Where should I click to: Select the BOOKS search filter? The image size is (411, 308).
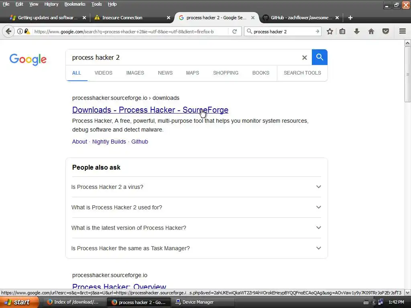click(260, 73)
